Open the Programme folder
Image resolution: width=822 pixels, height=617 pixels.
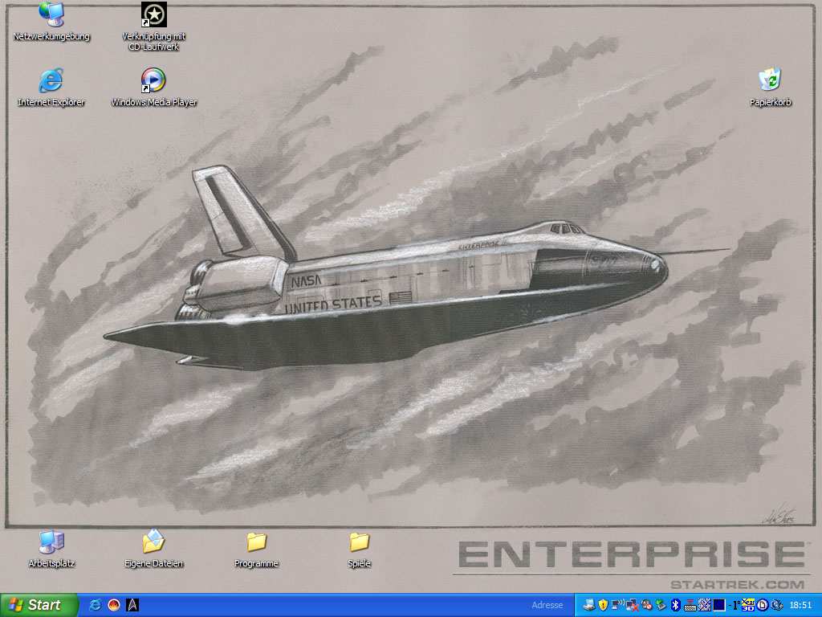(x=256, y=542)
